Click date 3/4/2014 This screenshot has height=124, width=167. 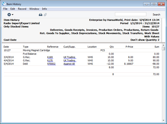9,57
